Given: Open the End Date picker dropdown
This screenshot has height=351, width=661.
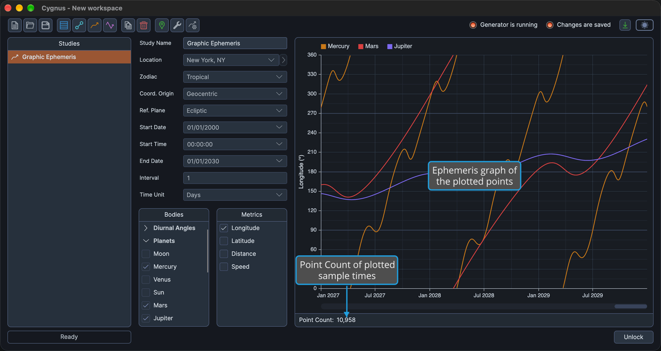Looking at the screenshot, I should 235,161.
